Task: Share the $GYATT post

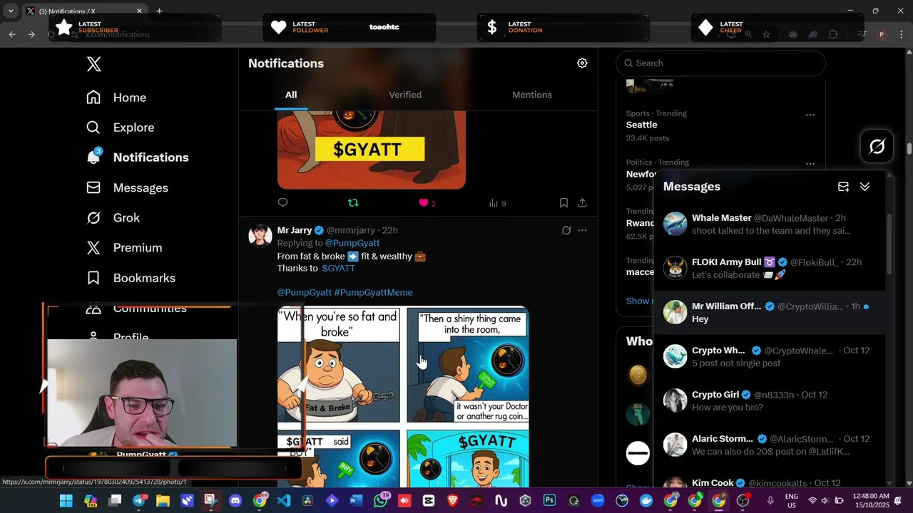Action: tap(582, 203)
